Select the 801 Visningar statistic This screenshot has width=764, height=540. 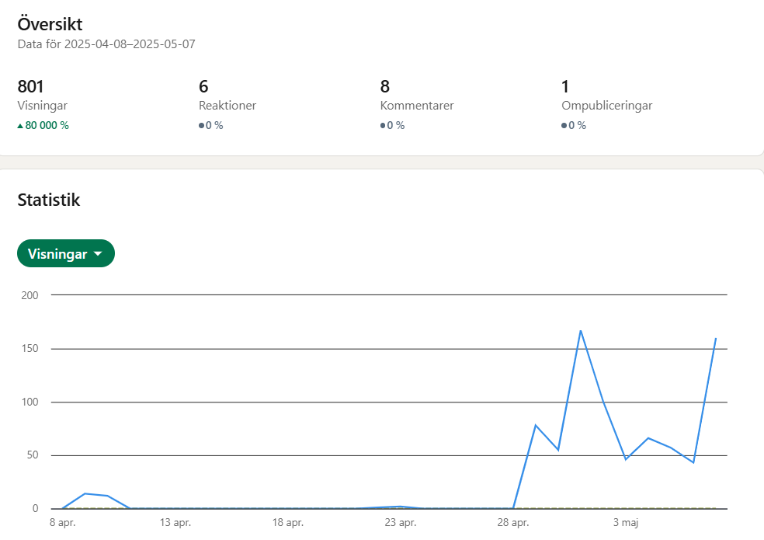tap(43, 104)
